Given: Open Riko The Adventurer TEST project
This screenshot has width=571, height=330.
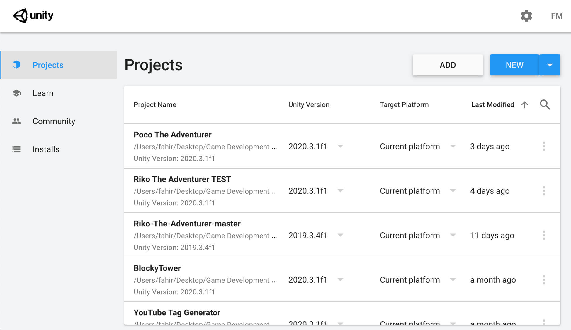Looking at the screenshot, I should 342,190.
